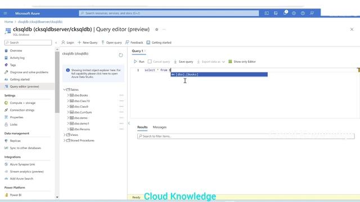360x202 pixels.
Task: Toggle the Cancel query checkbox
Action: click(x=150, y=62)
